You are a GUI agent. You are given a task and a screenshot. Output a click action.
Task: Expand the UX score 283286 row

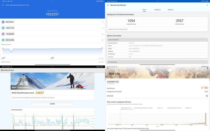tap(102, 40)
